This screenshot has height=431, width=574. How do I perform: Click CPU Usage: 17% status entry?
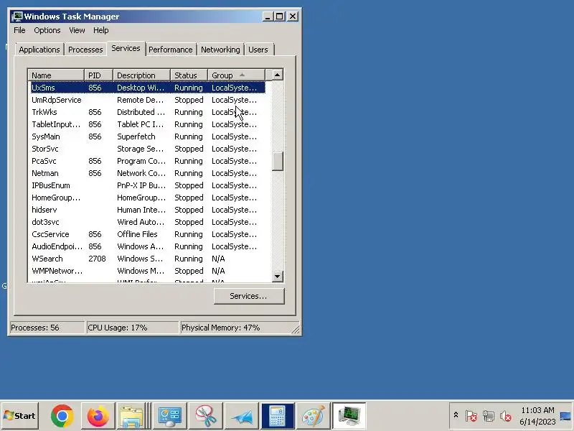(x=132, y=328)
